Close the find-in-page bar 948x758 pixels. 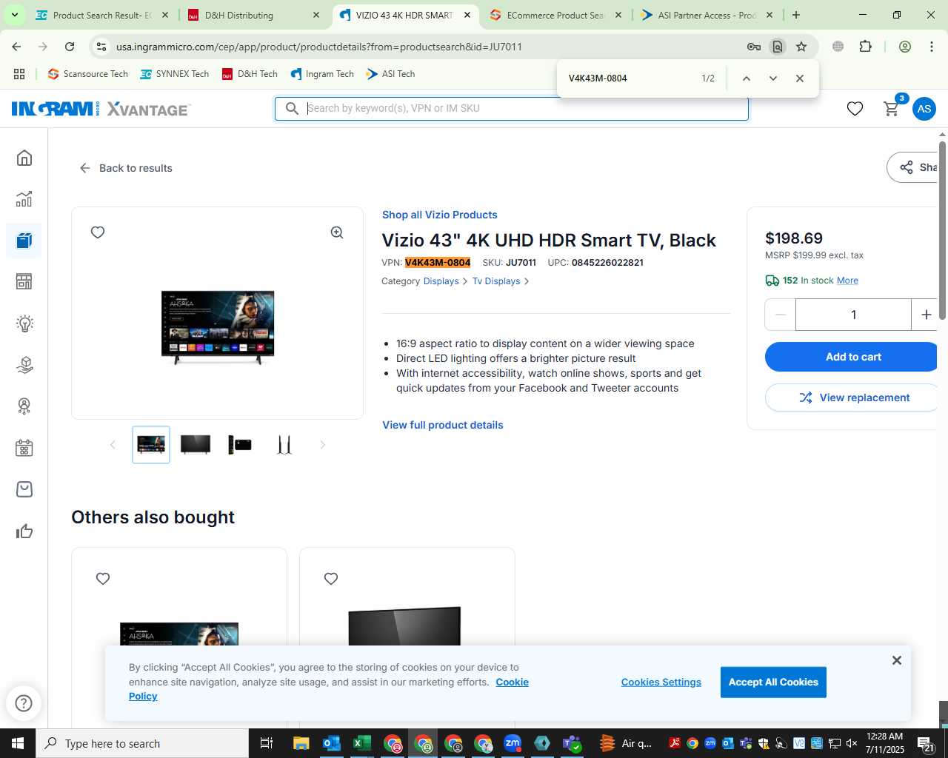pyautogui.click(x=800, y=78)
